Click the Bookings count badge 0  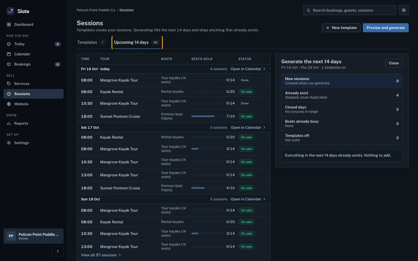point(57,64)
